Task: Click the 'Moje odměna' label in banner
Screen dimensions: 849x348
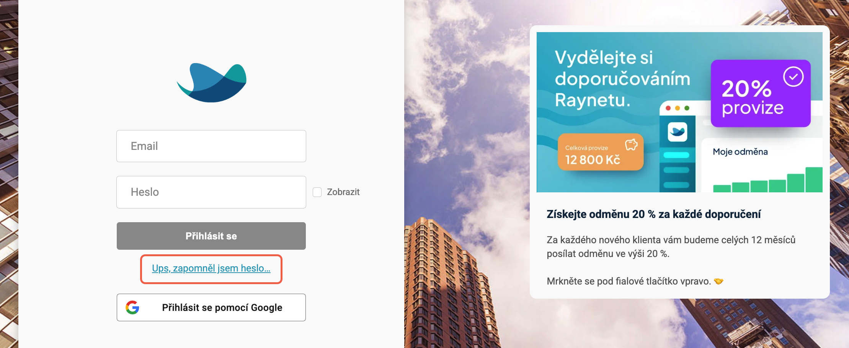Action: 740,152
